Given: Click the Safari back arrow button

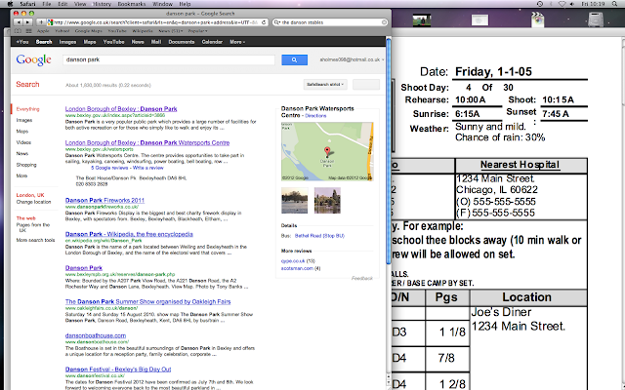Looking at the screenshot, I should click(19, 22).
